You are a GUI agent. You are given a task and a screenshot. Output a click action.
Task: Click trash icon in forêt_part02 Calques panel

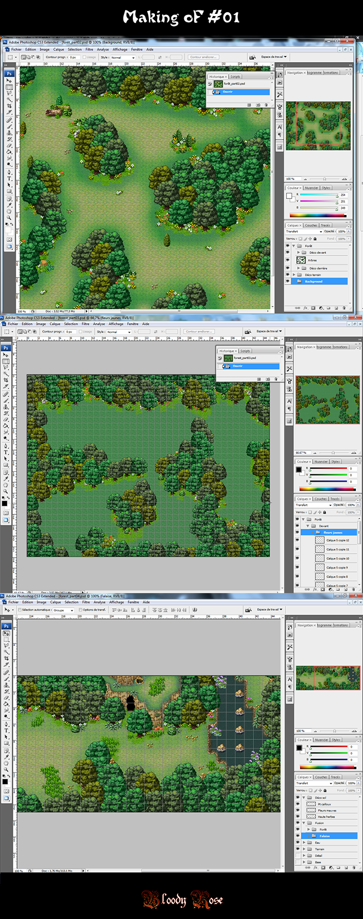click(344, 308)
